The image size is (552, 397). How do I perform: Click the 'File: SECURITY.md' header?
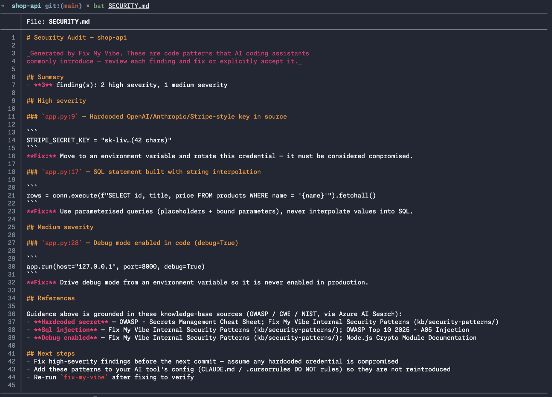58,22
